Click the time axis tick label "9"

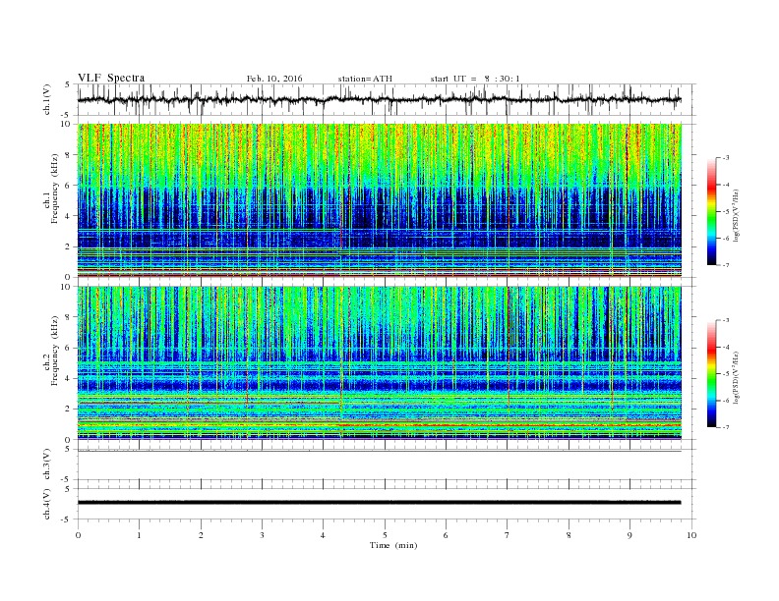tap(629, 535)
